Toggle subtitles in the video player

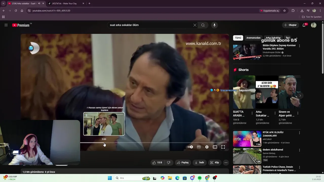click(x=199, y=147)
